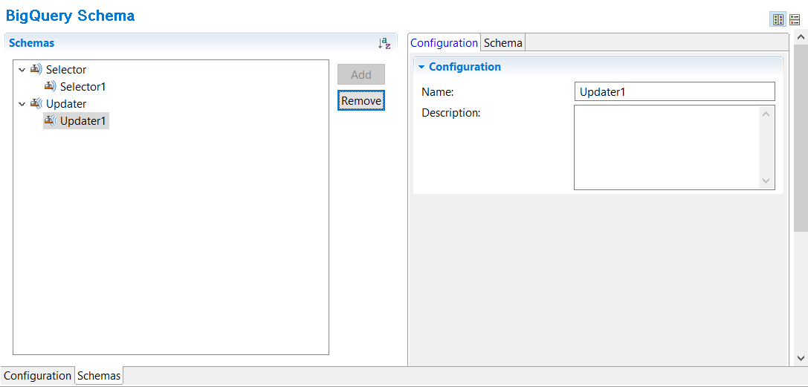Viewport: 808px width, 387px height.
Task: Click the Description: label
Action: (x=451, y=112)
